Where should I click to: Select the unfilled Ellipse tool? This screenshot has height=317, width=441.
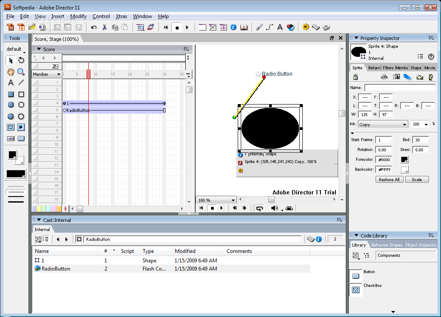[21, 116]
